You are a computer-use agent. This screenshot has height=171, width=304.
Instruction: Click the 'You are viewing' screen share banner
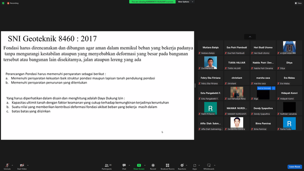[152, 2]
